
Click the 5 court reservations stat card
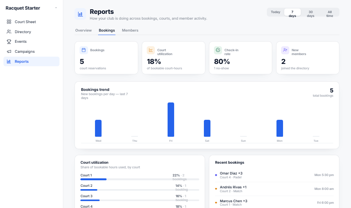tap(106, 58)
